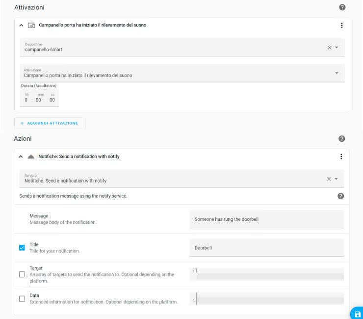Click the Aggiungi Attivazione button
This screenshot has width=363, height=319.
pos(49,123)
